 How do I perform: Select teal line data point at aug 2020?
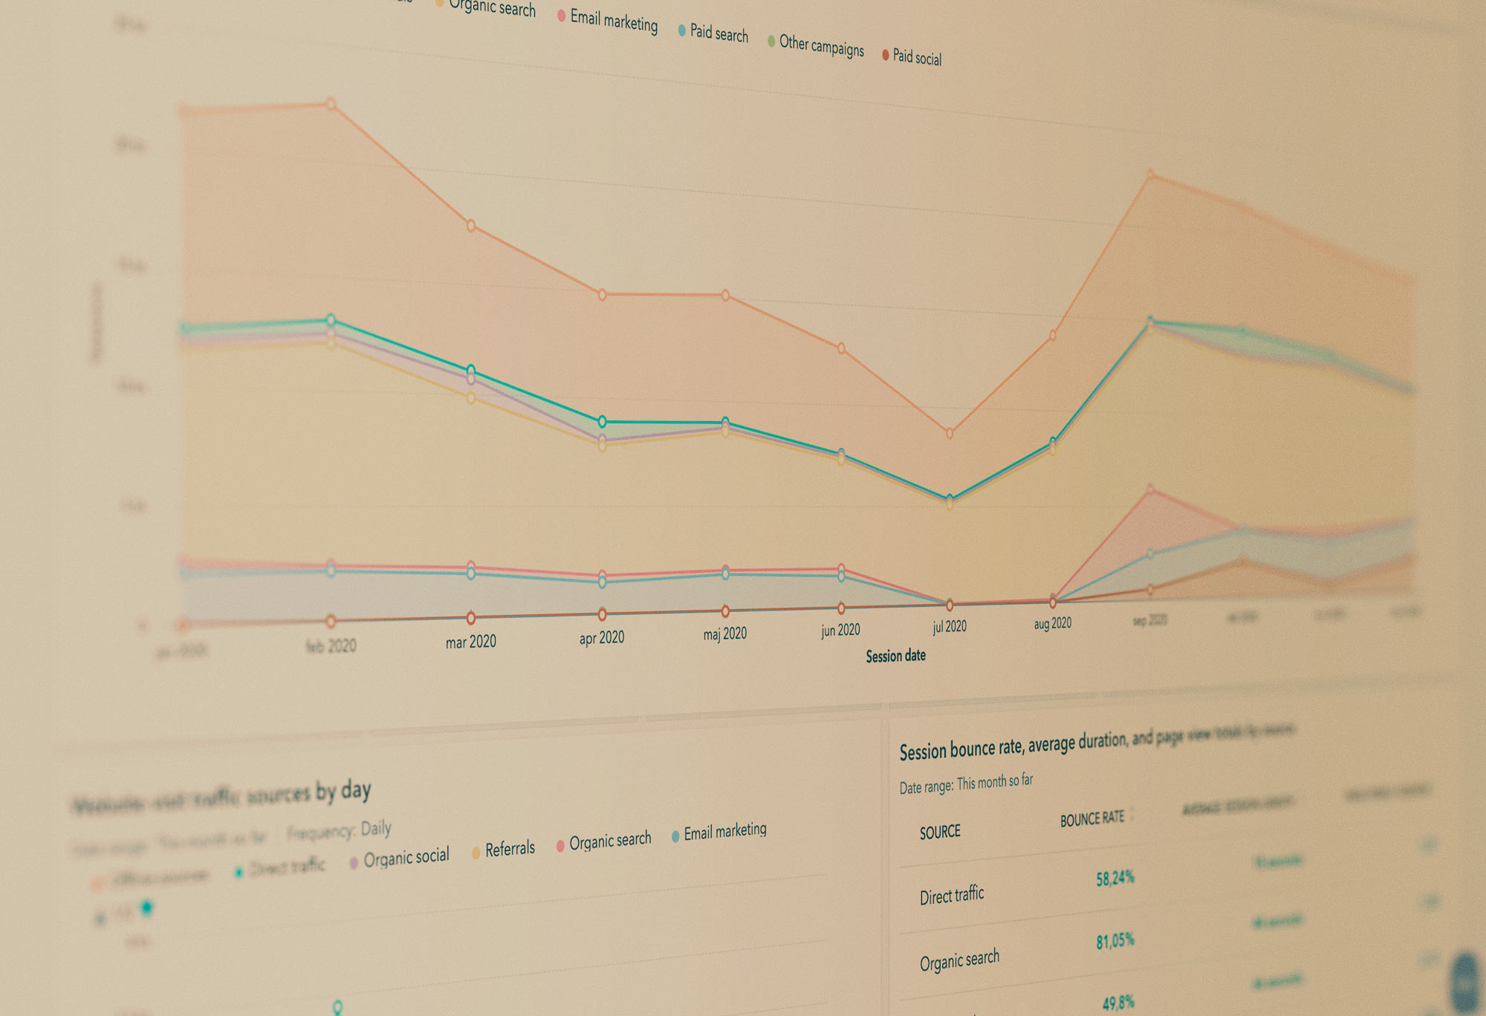pos(1053,442)
